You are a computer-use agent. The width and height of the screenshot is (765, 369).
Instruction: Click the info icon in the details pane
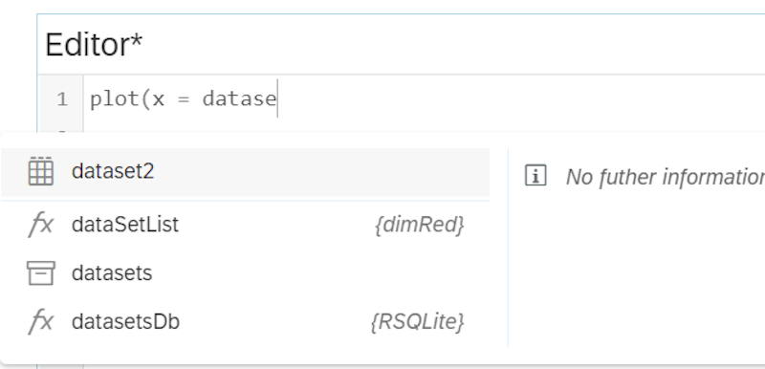coord(535,176)
